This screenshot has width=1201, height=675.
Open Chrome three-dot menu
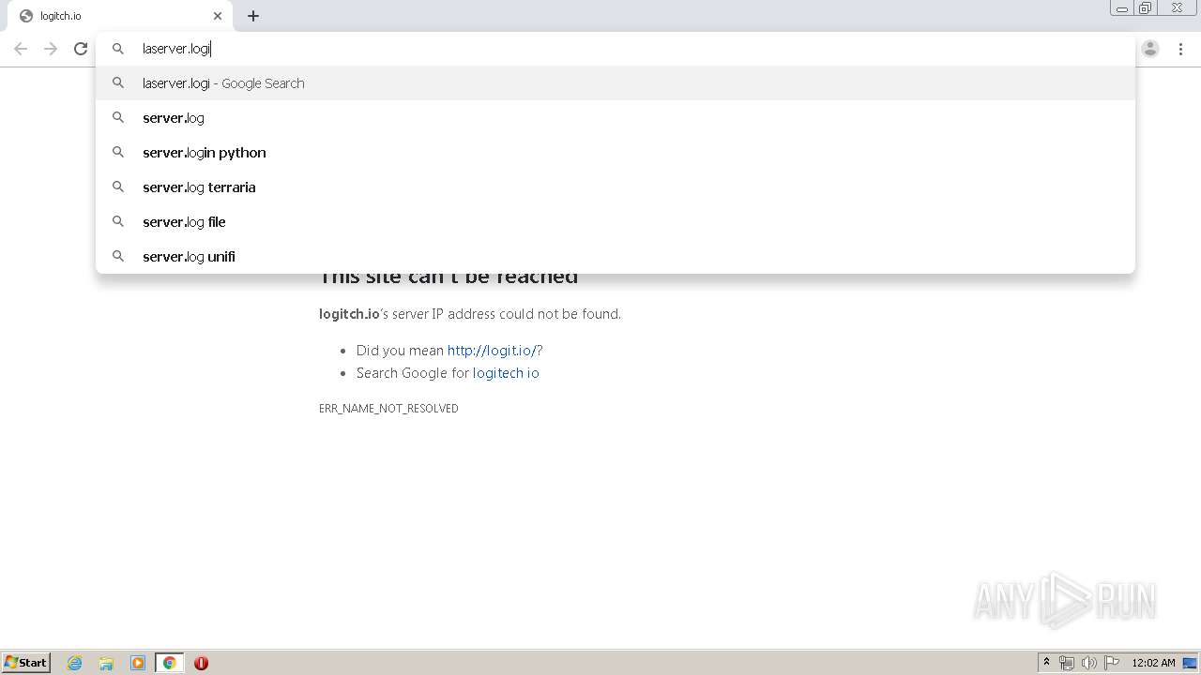[1180, 49]
